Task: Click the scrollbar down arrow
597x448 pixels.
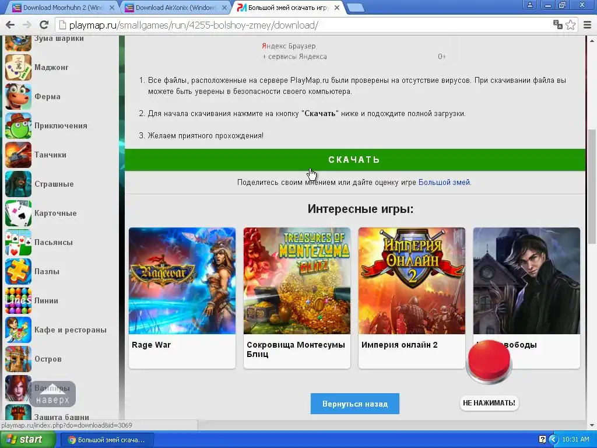Action: (592, 425)
